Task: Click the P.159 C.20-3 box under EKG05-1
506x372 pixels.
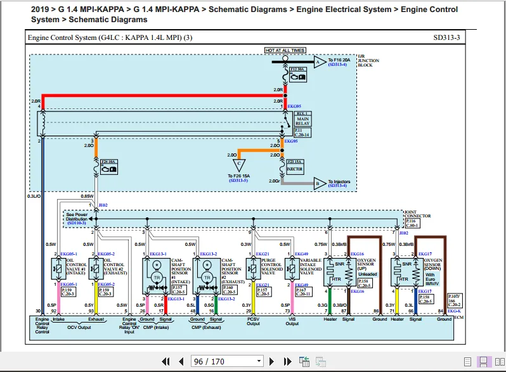Action: pos(68,292)
